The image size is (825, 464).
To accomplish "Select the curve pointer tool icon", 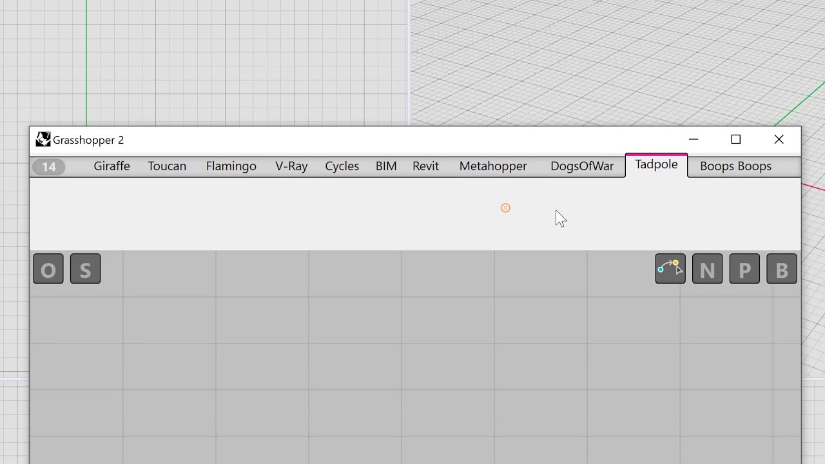I will point(670,269).
